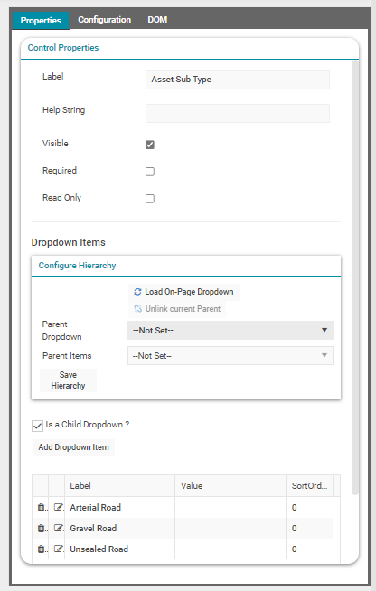The width and height of the screenshot is (376, 591).
Task: Click the Load On-Page Dropdown refresh icon
Action: pyautogui.click(x=137, y=292)
